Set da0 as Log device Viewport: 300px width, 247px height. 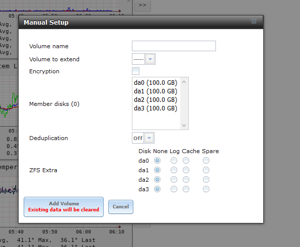pos(174,161)
